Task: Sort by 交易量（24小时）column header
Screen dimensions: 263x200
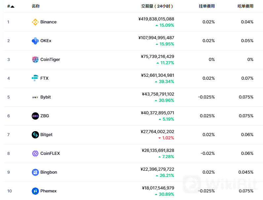Action: [x=157, y=6]
